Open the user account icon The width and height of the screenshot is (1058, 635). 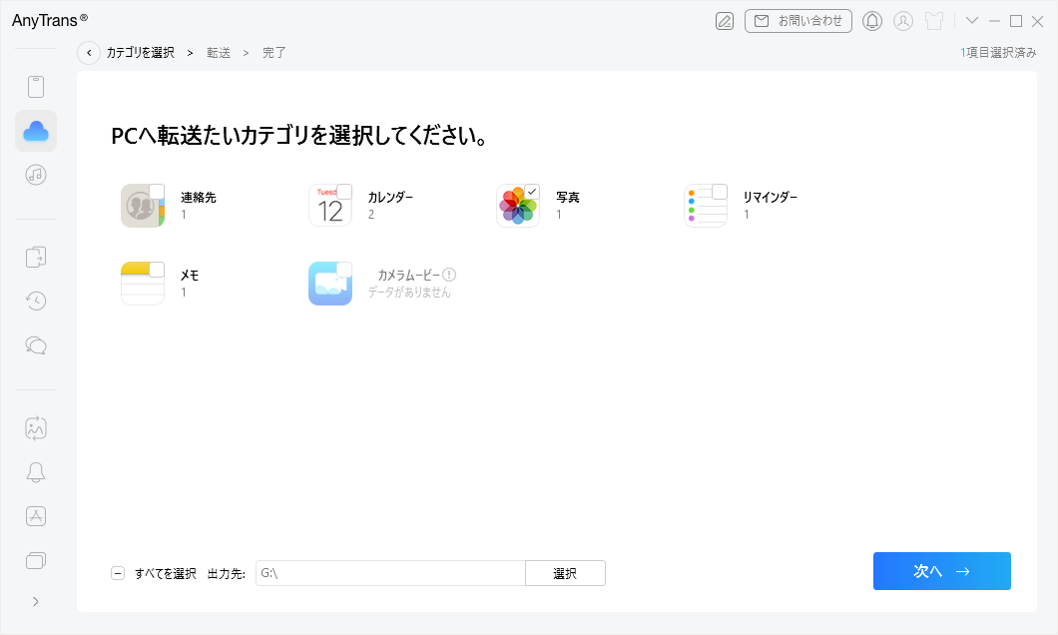point(903,21)
